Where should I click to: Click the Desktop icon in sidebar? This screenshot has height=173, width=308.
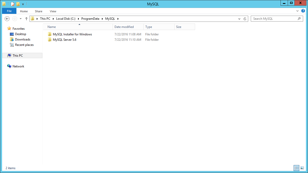[x=12, y=34]
